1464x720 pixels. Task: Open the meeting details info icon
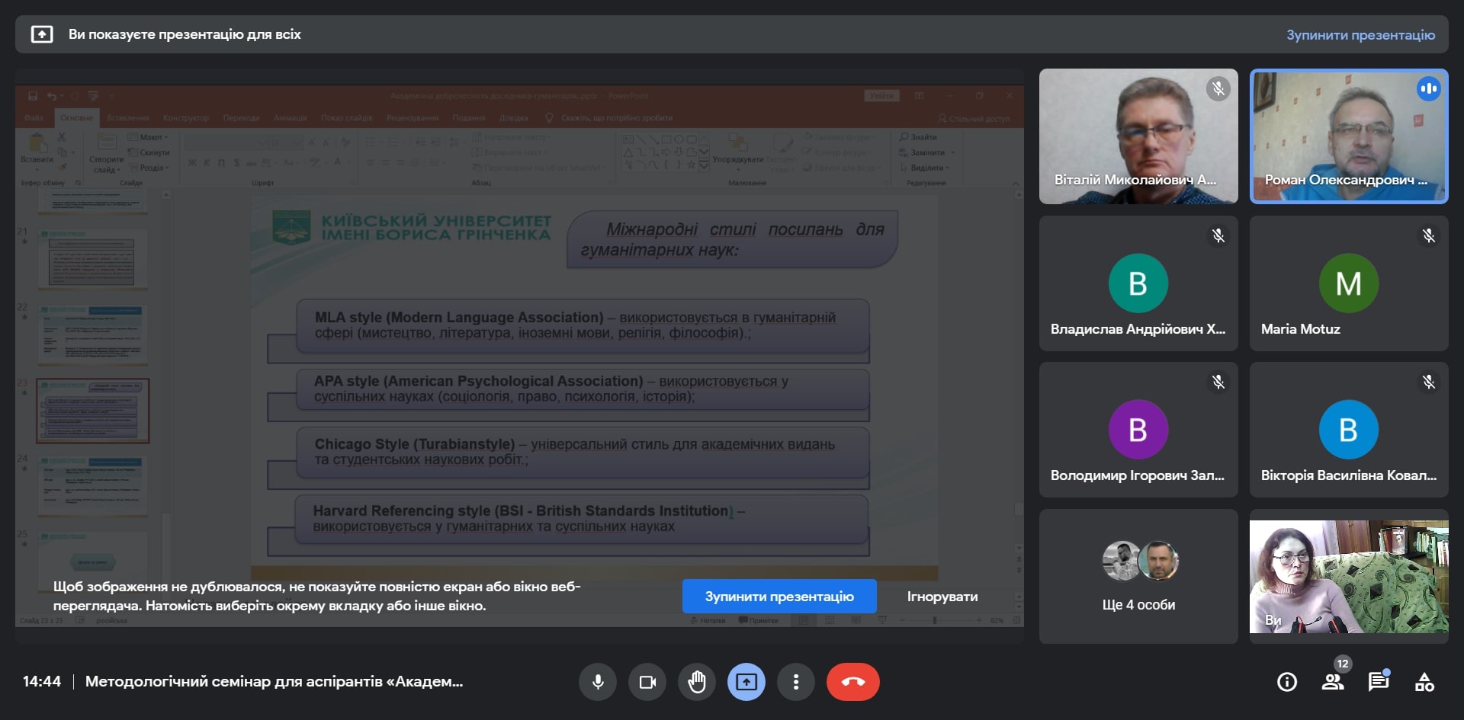pyautogui.click(x=1286, y=682)
